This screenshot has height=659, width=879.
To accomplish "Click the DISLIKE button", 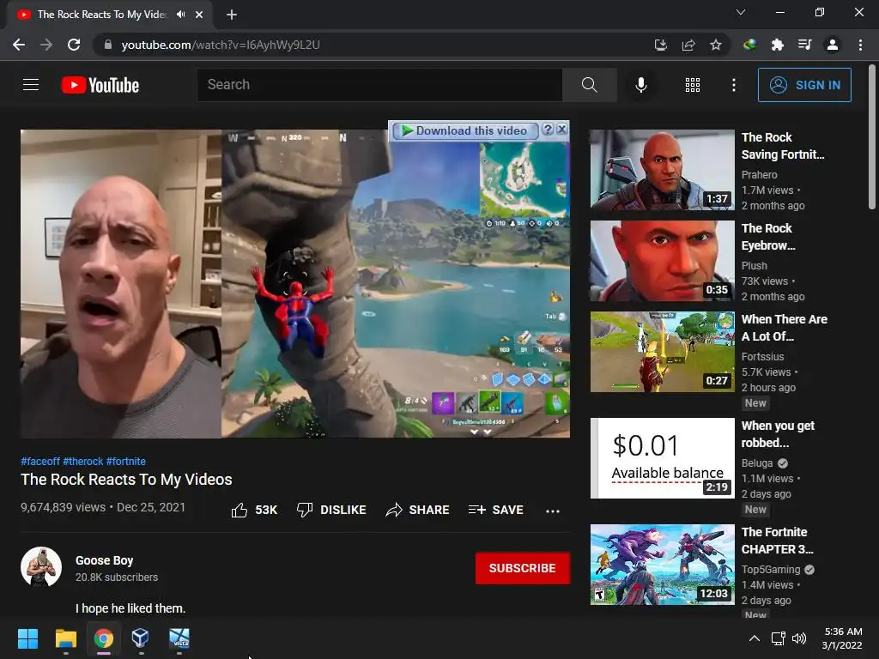I will [x=331, y=510].
